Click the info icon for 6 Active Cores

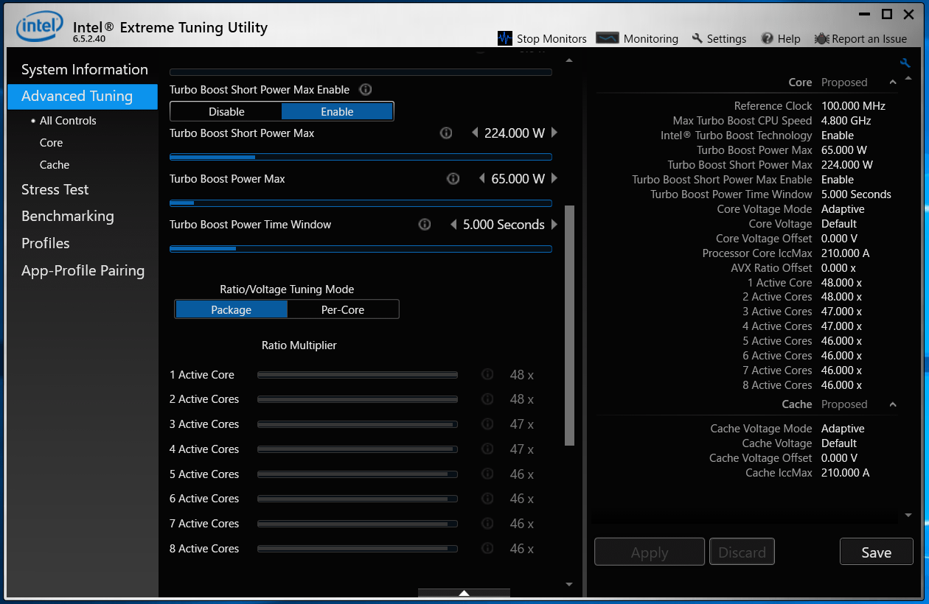(x=487, y=499)
